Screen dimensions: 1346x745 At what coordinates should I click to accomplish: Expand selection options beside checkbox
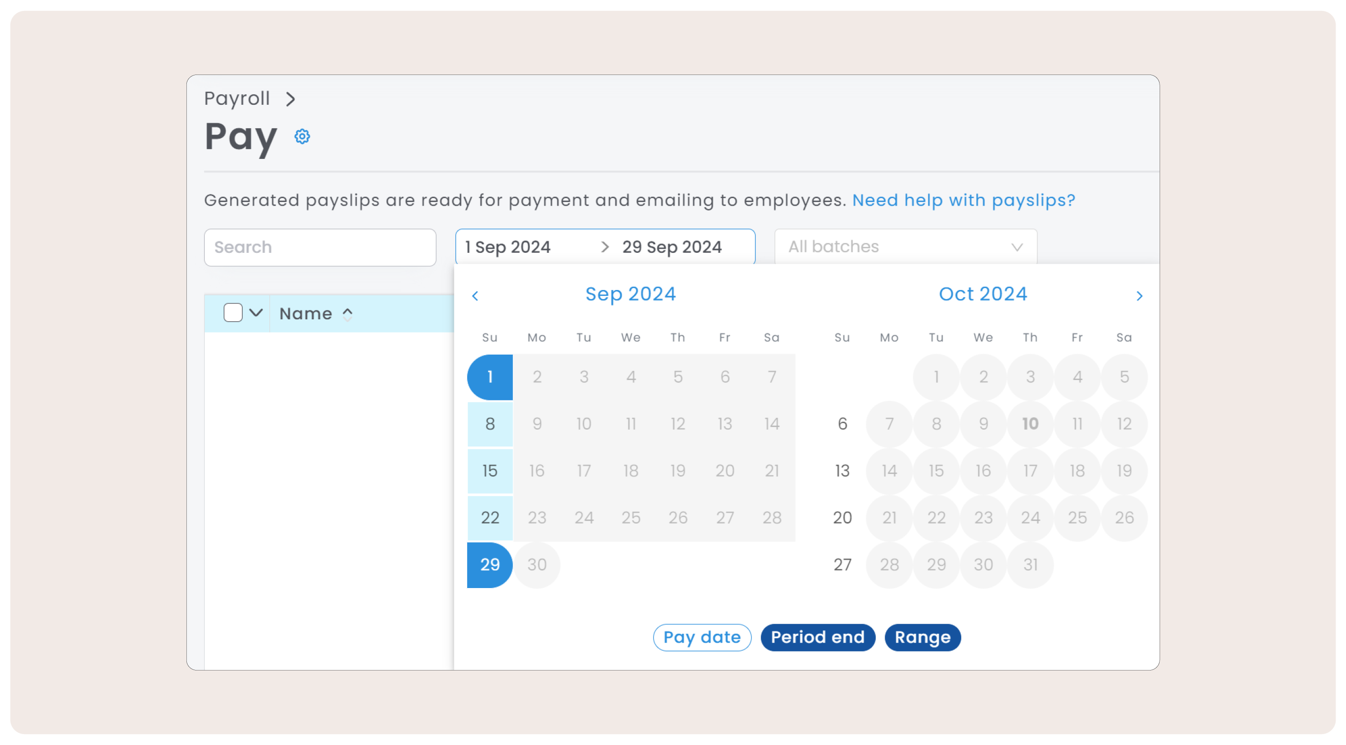click(x=256, y=313)
